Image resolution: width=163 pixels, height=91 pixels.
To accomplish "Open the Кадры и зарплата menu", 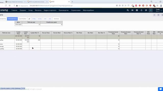I will 50,10.
